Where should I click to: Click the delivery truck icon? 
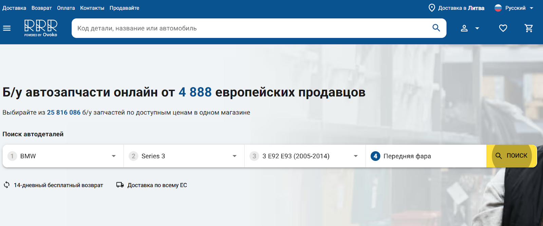120,185
